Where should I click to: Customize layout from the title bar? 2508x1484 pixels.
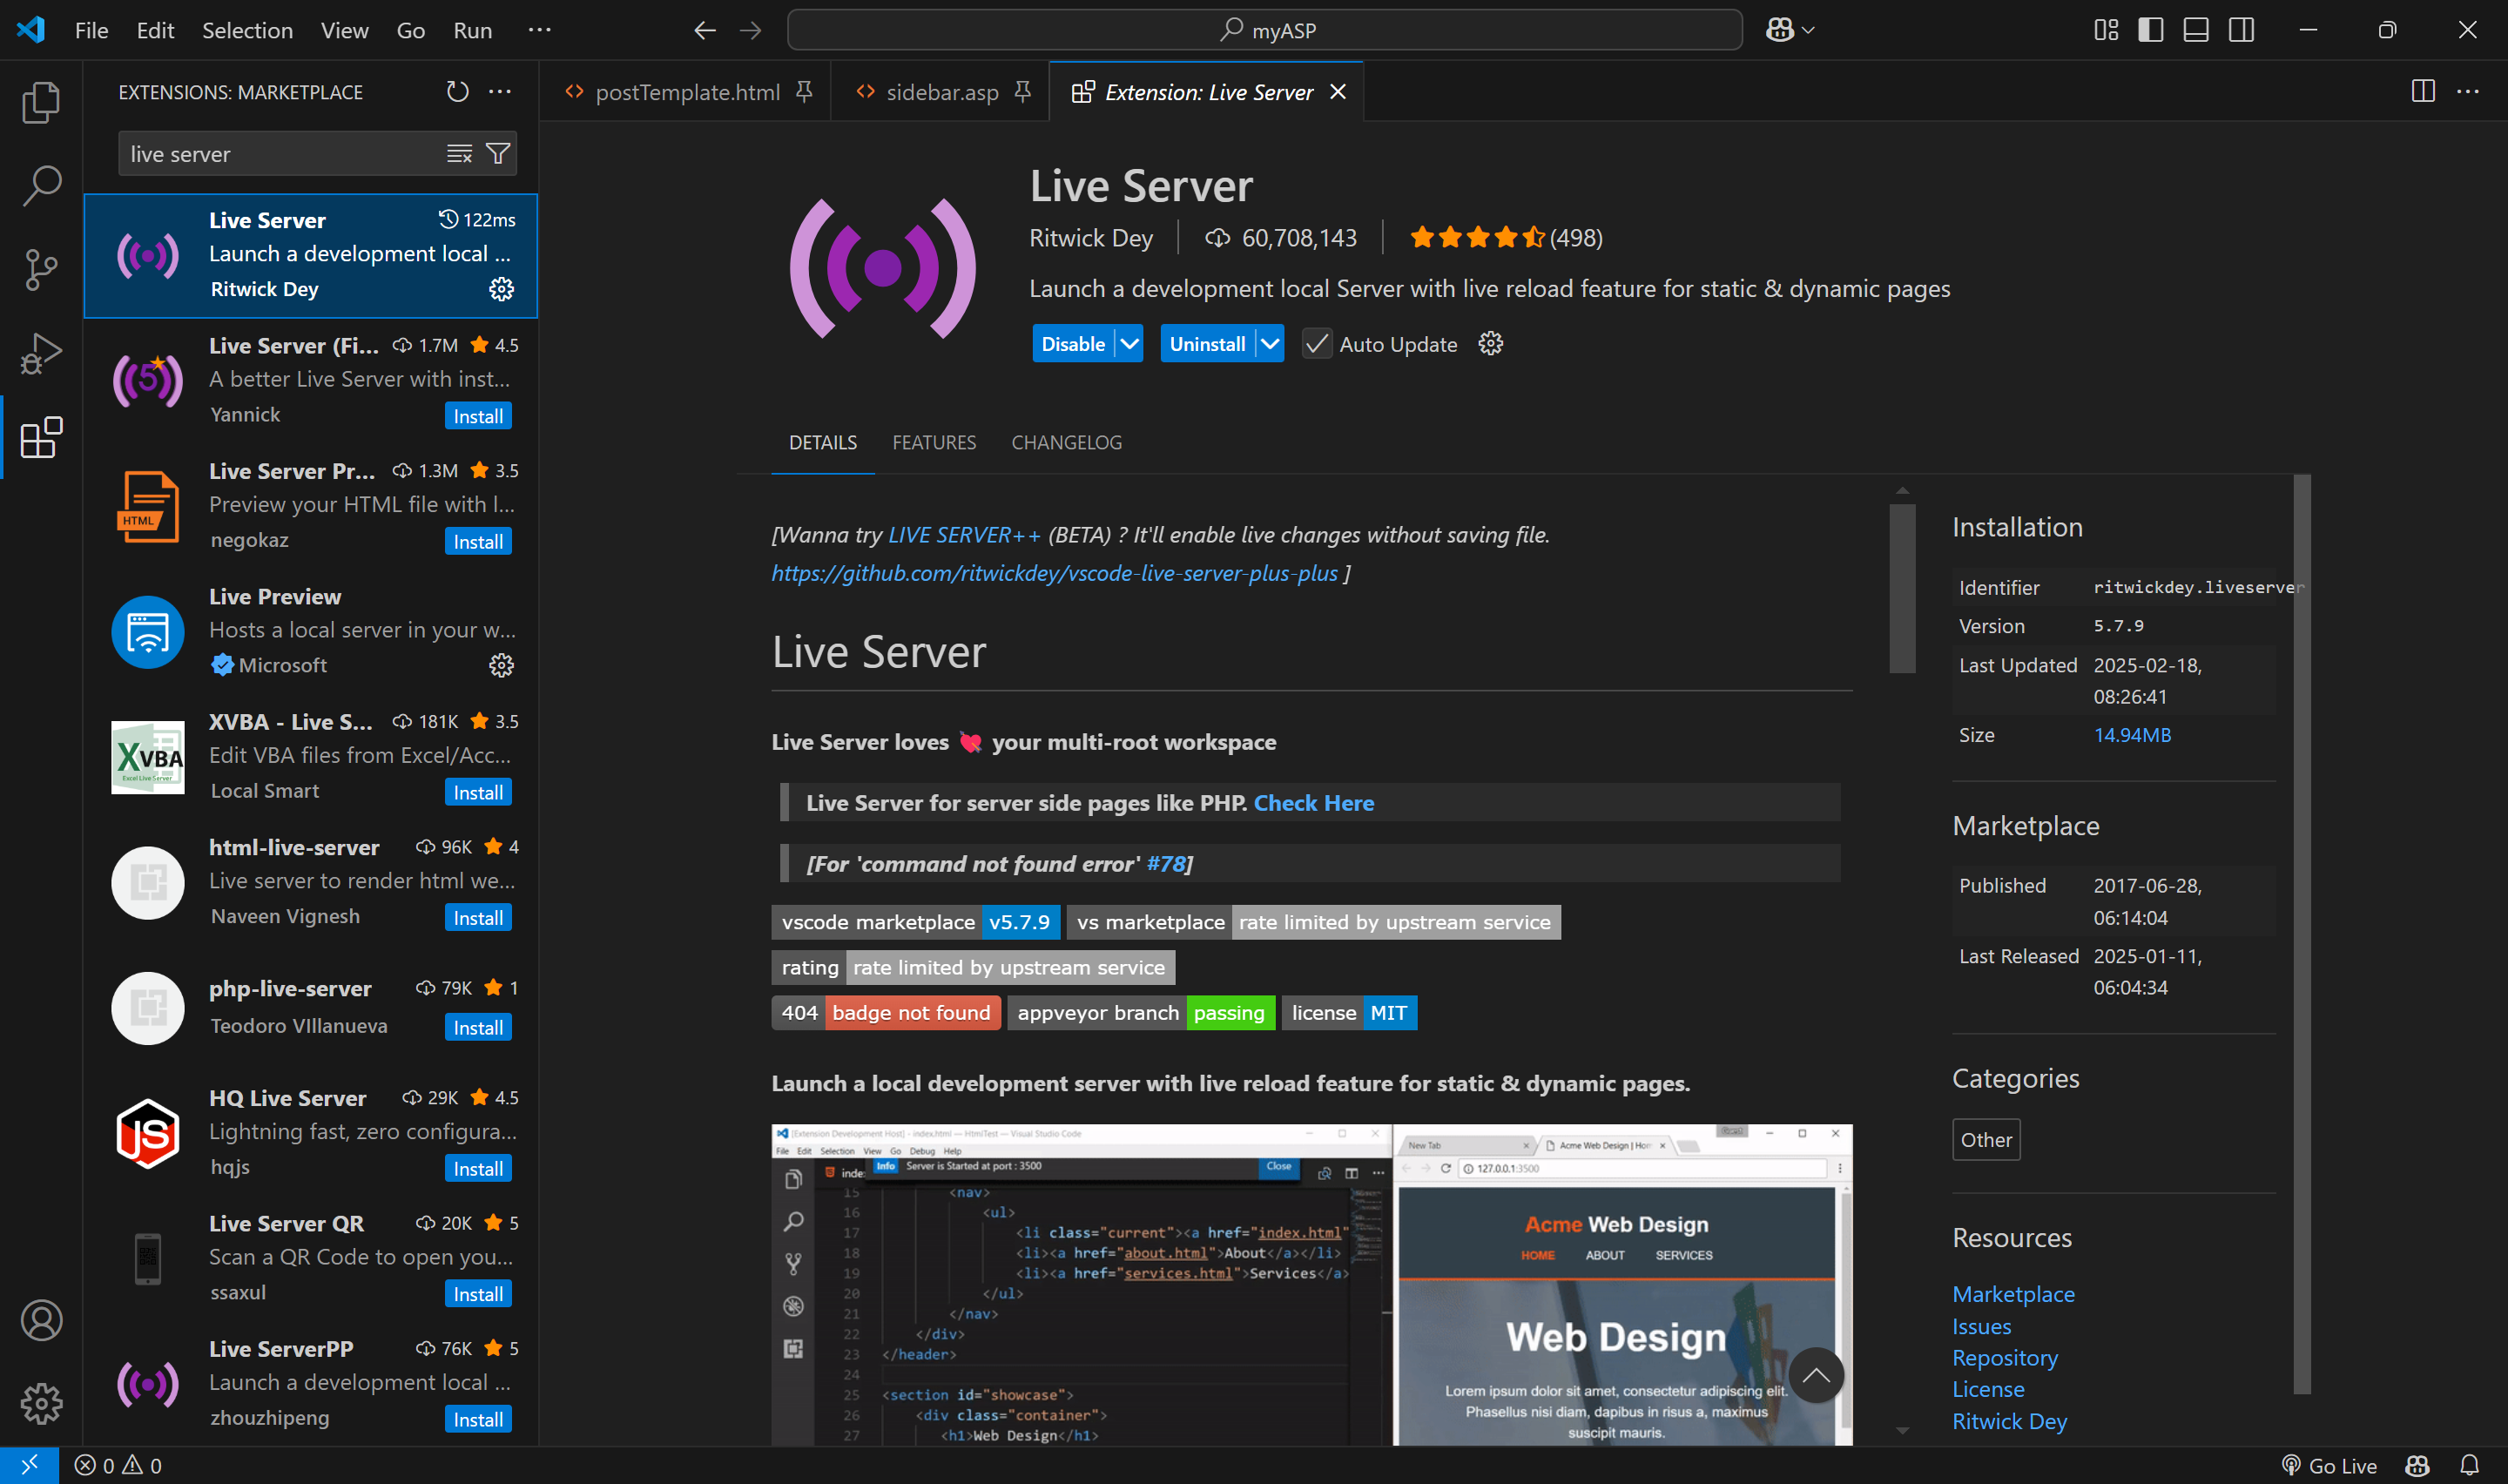tap(2107, 30)
